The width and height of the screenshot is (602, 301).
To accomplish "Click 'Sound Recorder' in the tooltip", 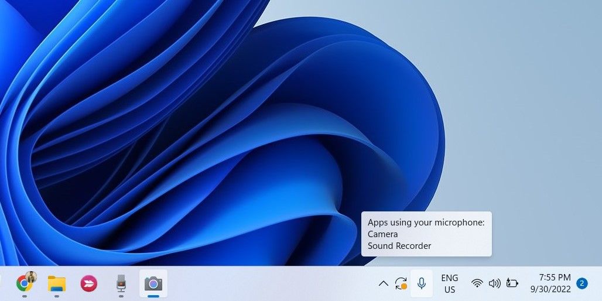I will click(x=399, y=246).
